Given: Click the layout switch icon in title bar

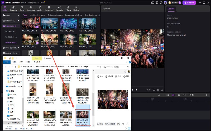Looking at the screenshot, I should pos(153,3).
